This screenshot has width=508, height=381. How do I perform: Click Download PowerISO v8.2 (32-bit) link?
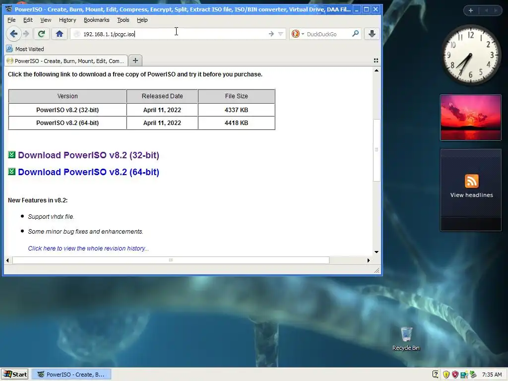coord(88,155)
